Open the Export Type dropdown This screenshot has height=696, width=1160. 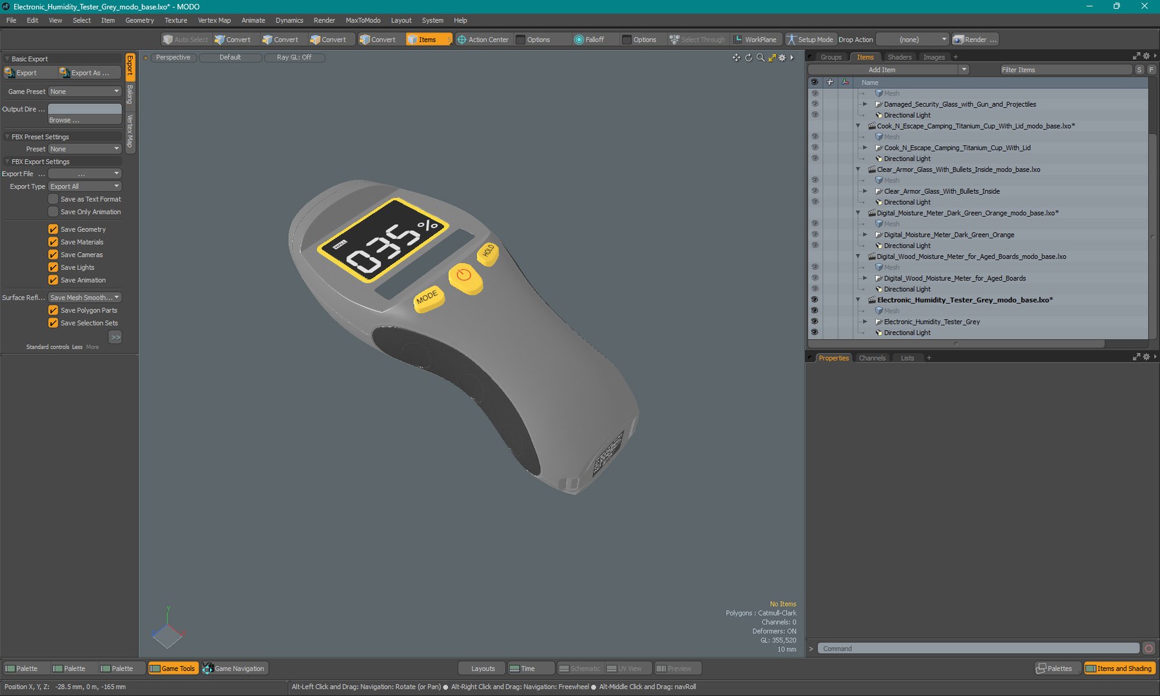[x=85, y=186]
